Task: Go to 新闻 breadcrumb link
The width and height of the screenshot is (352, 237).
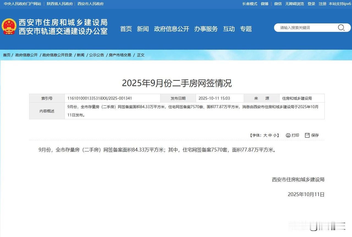Action: [81, 55]
